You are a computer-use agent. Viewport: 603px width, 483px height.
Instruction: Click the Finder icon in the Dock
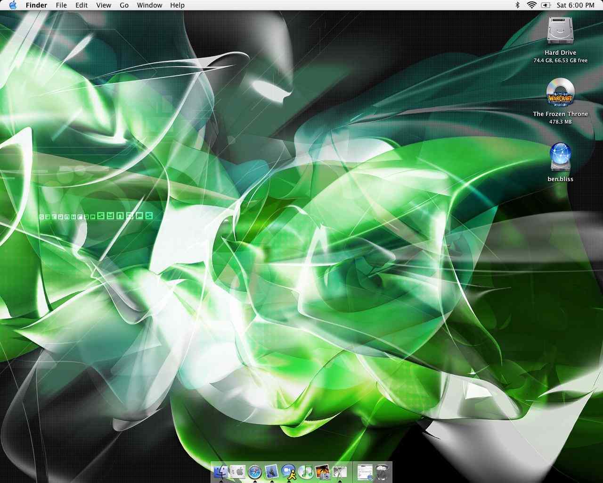(x=220, y=471)
